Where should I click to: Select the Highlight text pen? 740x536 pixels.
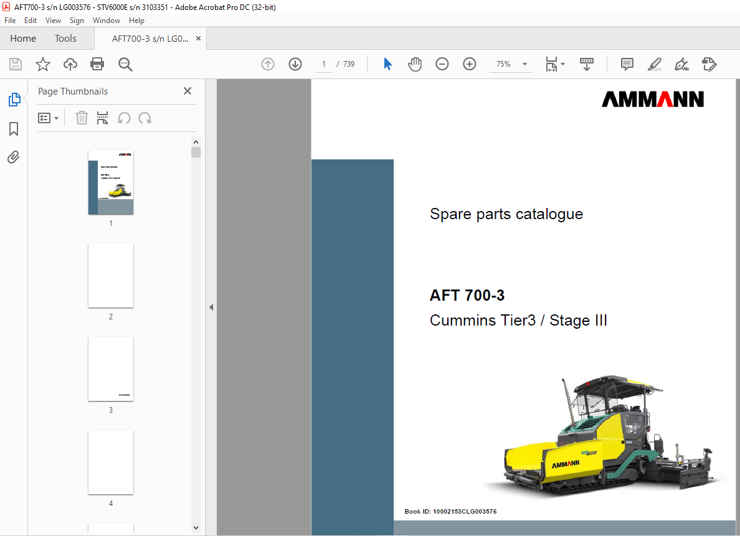point(654,64)
